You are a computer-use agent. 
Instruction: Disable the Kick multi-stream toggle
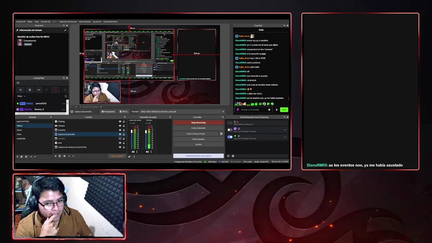pos(230,137)
